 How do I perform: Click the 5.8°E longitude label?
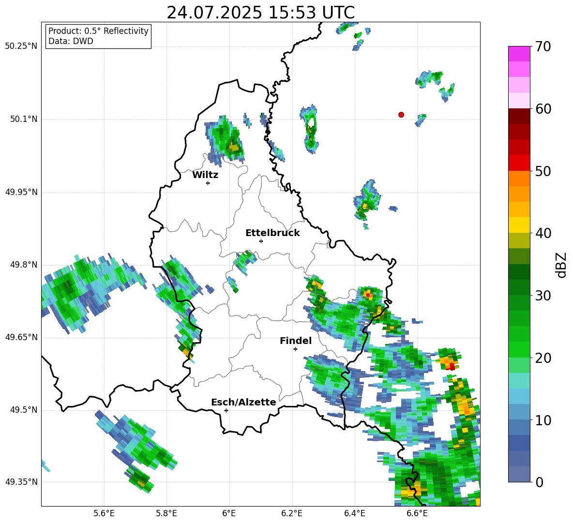(x=166, y=513)
